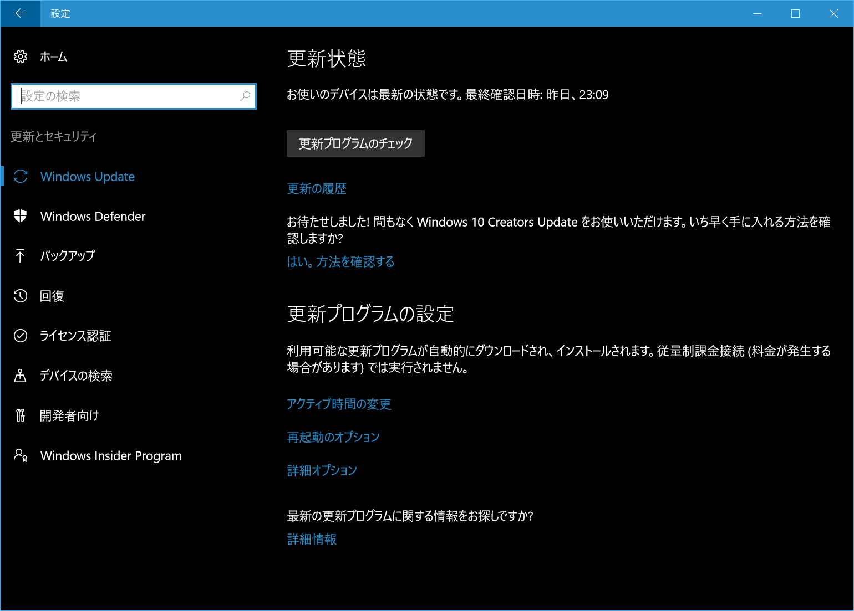This screenshot has height=611, width=854.
Task: Open the ホーム settings home
Action: point(54,57)
